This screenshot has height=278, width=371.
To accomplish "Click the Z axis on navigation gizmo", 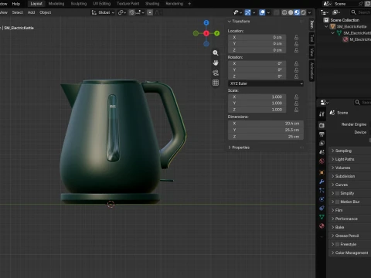I will pos(206,22).
